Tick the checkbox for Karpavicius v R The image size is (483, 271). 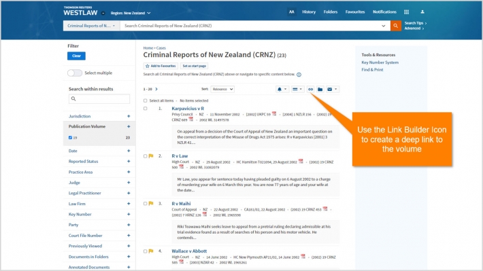[x=145, y=109]
